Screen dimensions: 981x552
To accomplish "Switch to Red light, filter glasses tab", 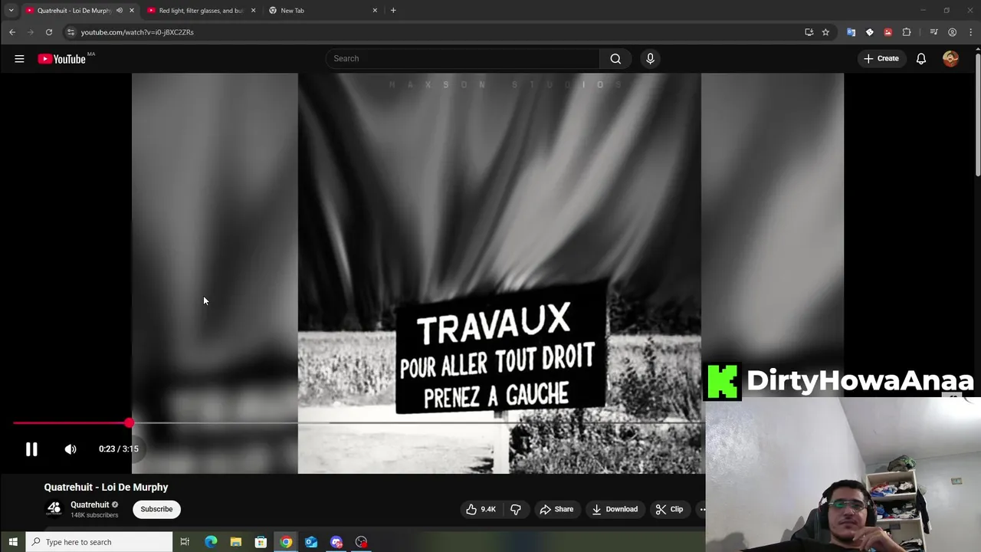I will tap(201, 11).
